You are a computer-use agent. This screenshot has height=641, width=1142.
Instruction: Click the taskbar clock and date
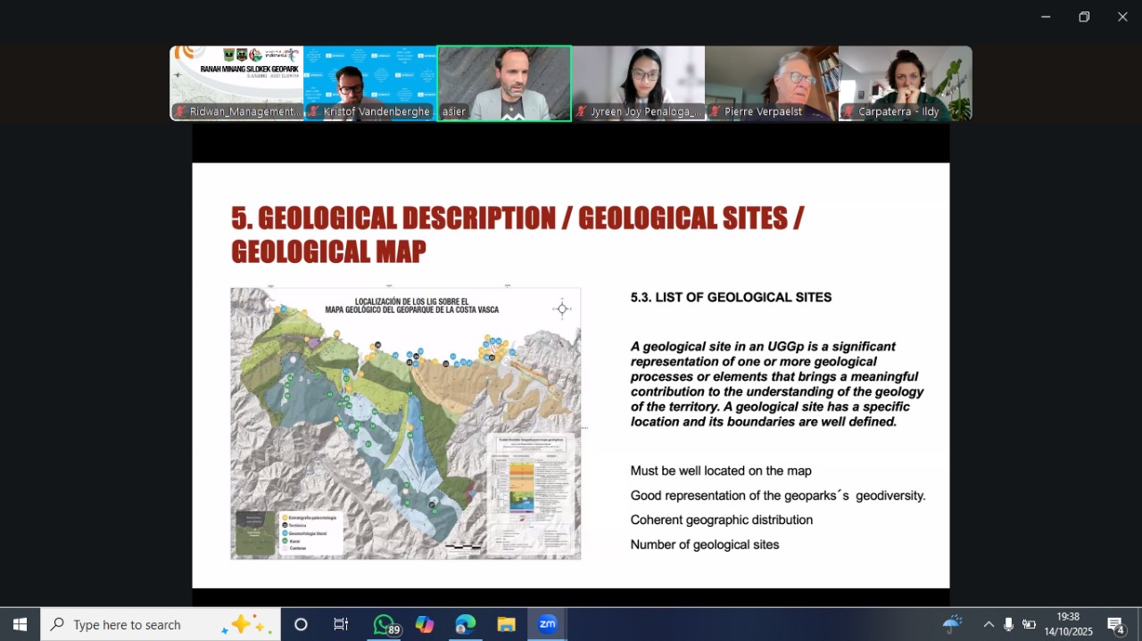(x=1068, y=624)
